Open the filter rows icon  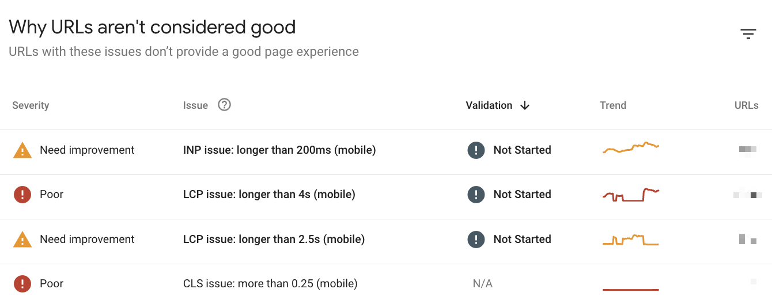pyautogui.click(x=748, y=34)
